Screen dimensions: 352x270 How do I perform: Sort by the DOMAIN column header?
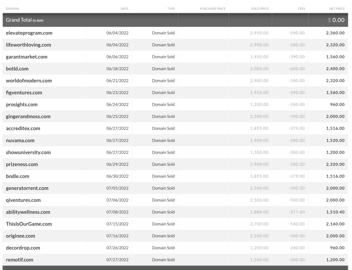13,8
